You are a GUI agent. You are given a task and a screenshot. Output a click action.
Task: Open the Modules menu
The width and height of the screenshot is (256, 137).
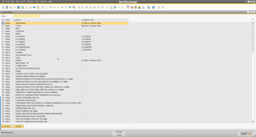[x=30, y=1]
